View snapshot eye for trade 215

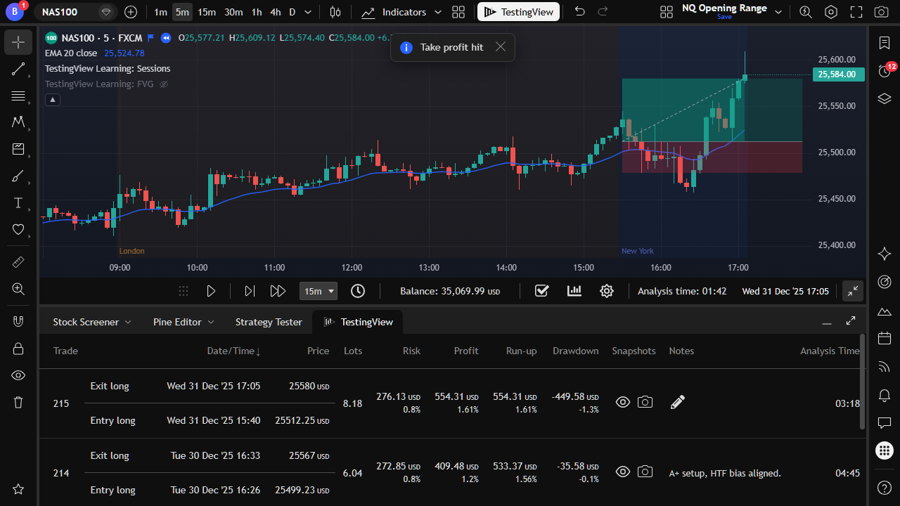click(x=622, y=402)
